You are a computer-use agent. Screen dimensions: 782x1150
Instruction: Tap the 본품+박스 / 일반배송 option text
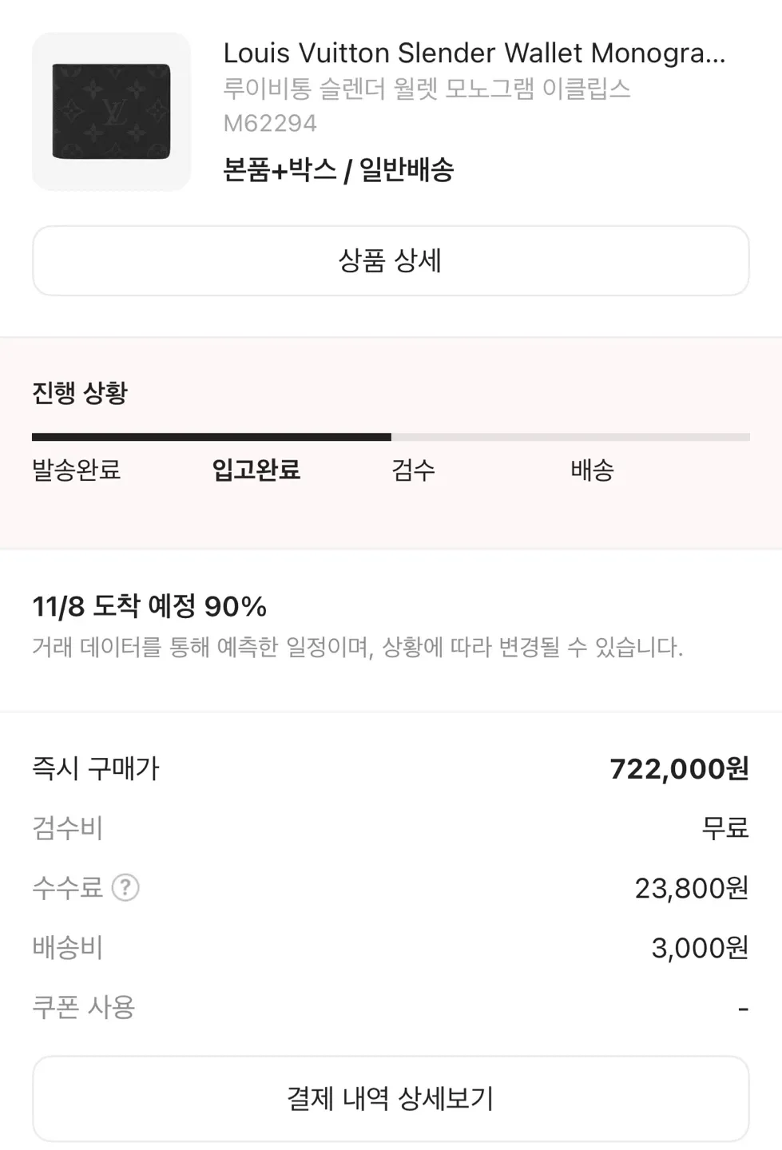(x=339, y=169)
